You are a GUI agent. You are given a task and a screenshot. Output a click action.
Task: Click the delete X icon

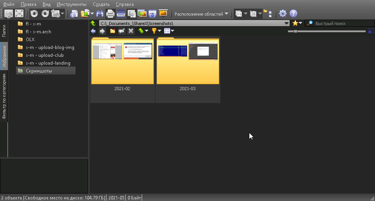click(131, 31)
